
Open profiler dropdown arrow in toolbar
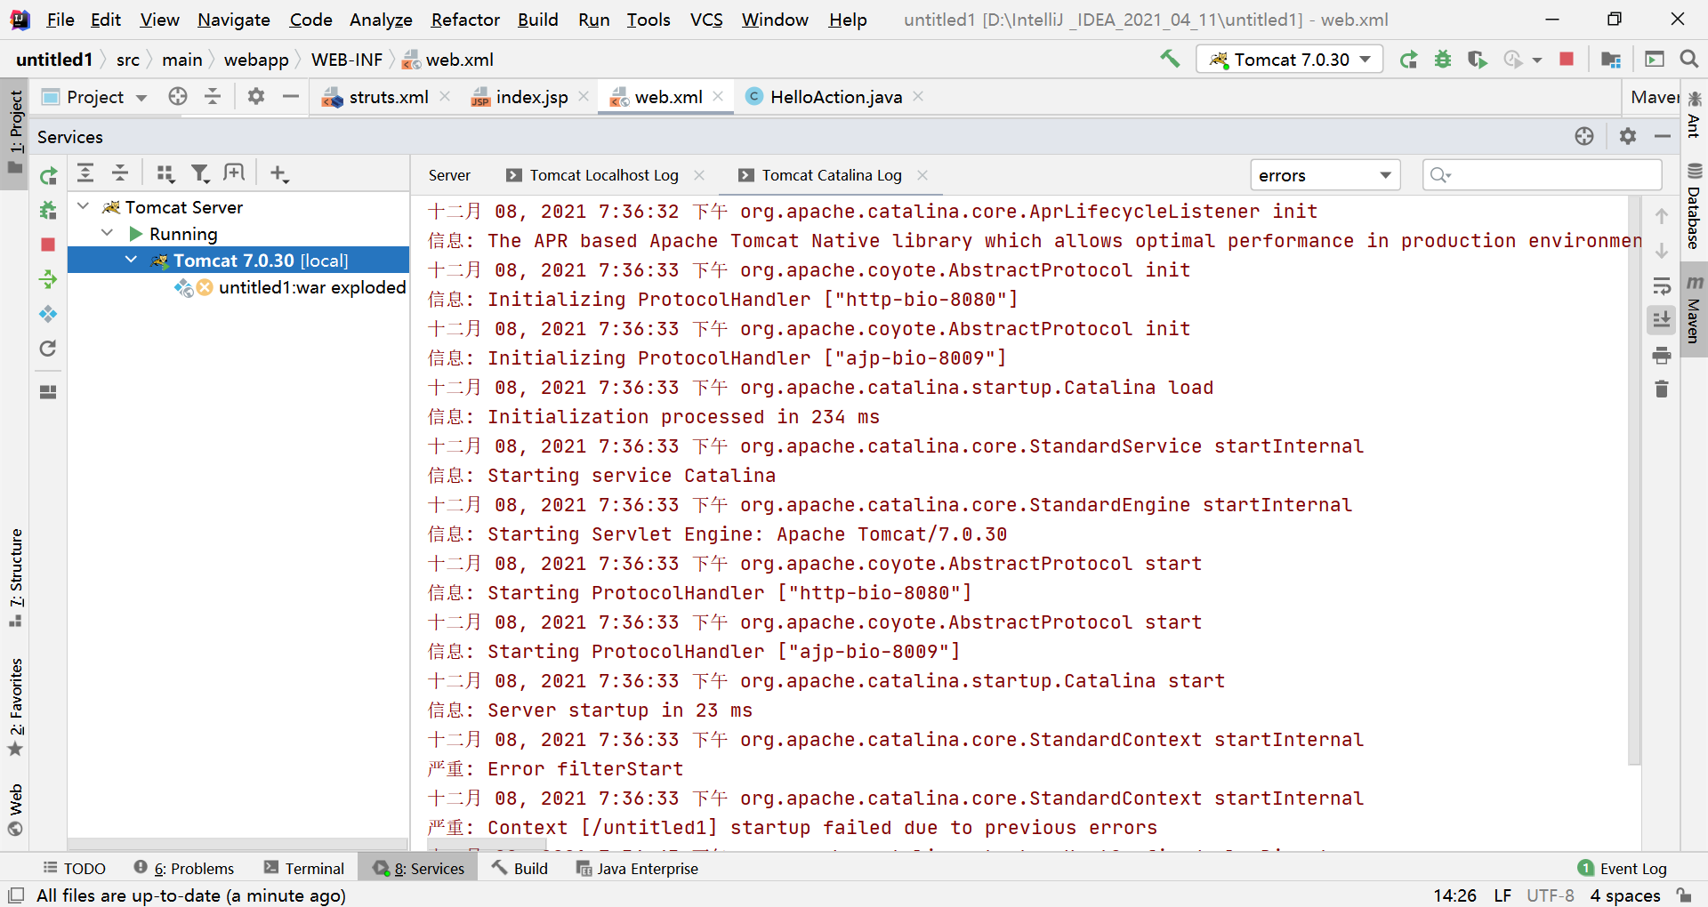tap(1537, 60)
